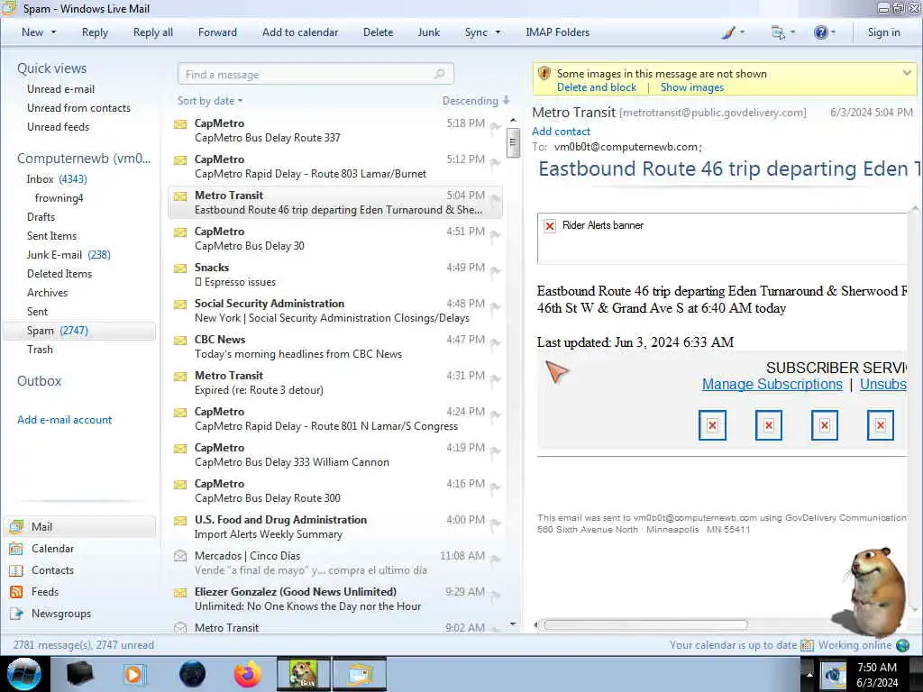This screenshot has height=692, width=923.
Task: Launch Firefox from the taskbar
Action: click(248, 674)
